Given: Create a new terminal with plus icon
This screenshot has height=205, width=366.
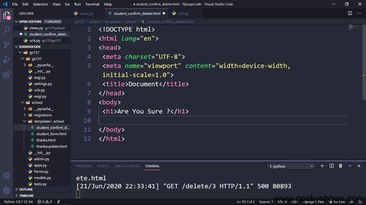Looking at the screenshot, I should click(x=322, y=166).
